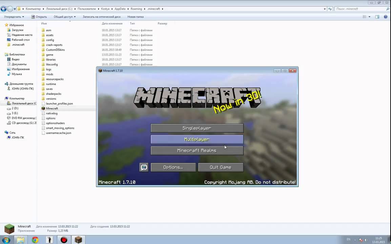This screenshot has height=244, width=391.
Task: Select the resourcepacks folder
Action: tap(55, 79)
